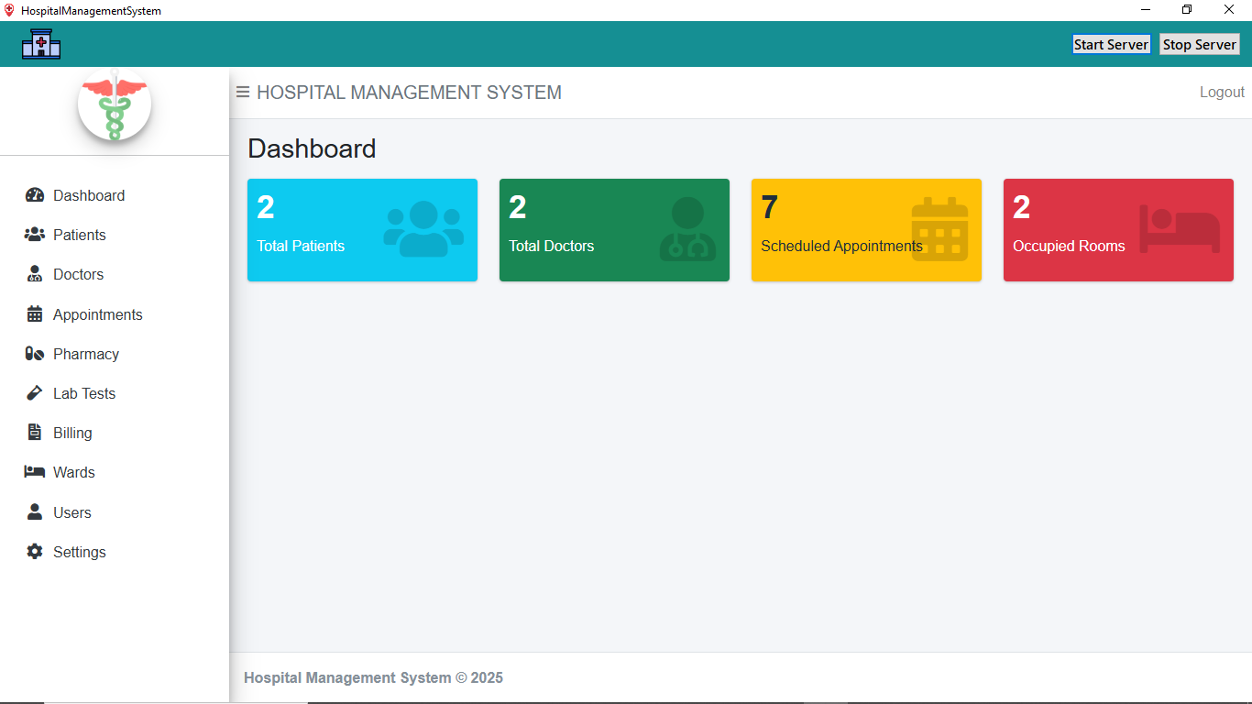Click the Dashboard page heading

click(x=312, y=148)
